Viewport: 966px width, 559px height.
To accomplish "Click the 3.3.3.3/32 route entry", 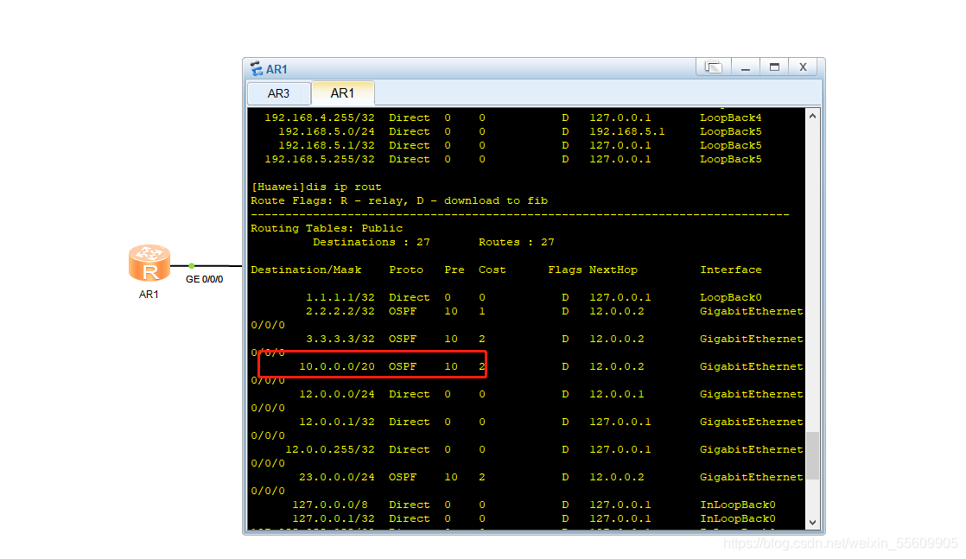I will pos(340,339).
